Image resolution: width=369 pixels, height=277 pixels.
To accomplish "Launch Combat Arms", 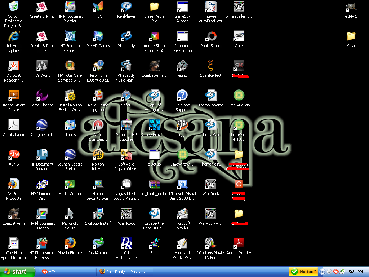I will tap(14, 214).
